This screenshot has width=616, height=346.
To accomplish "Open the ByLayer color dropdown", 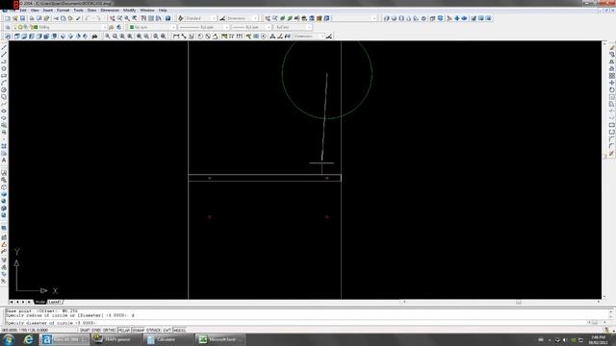I will click(173, 27).
